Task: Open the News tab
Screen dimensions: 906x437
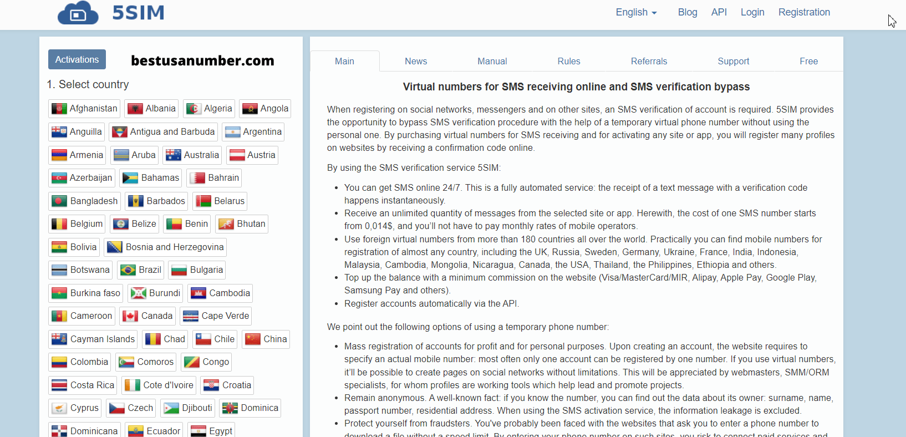Action: [416, 61]
